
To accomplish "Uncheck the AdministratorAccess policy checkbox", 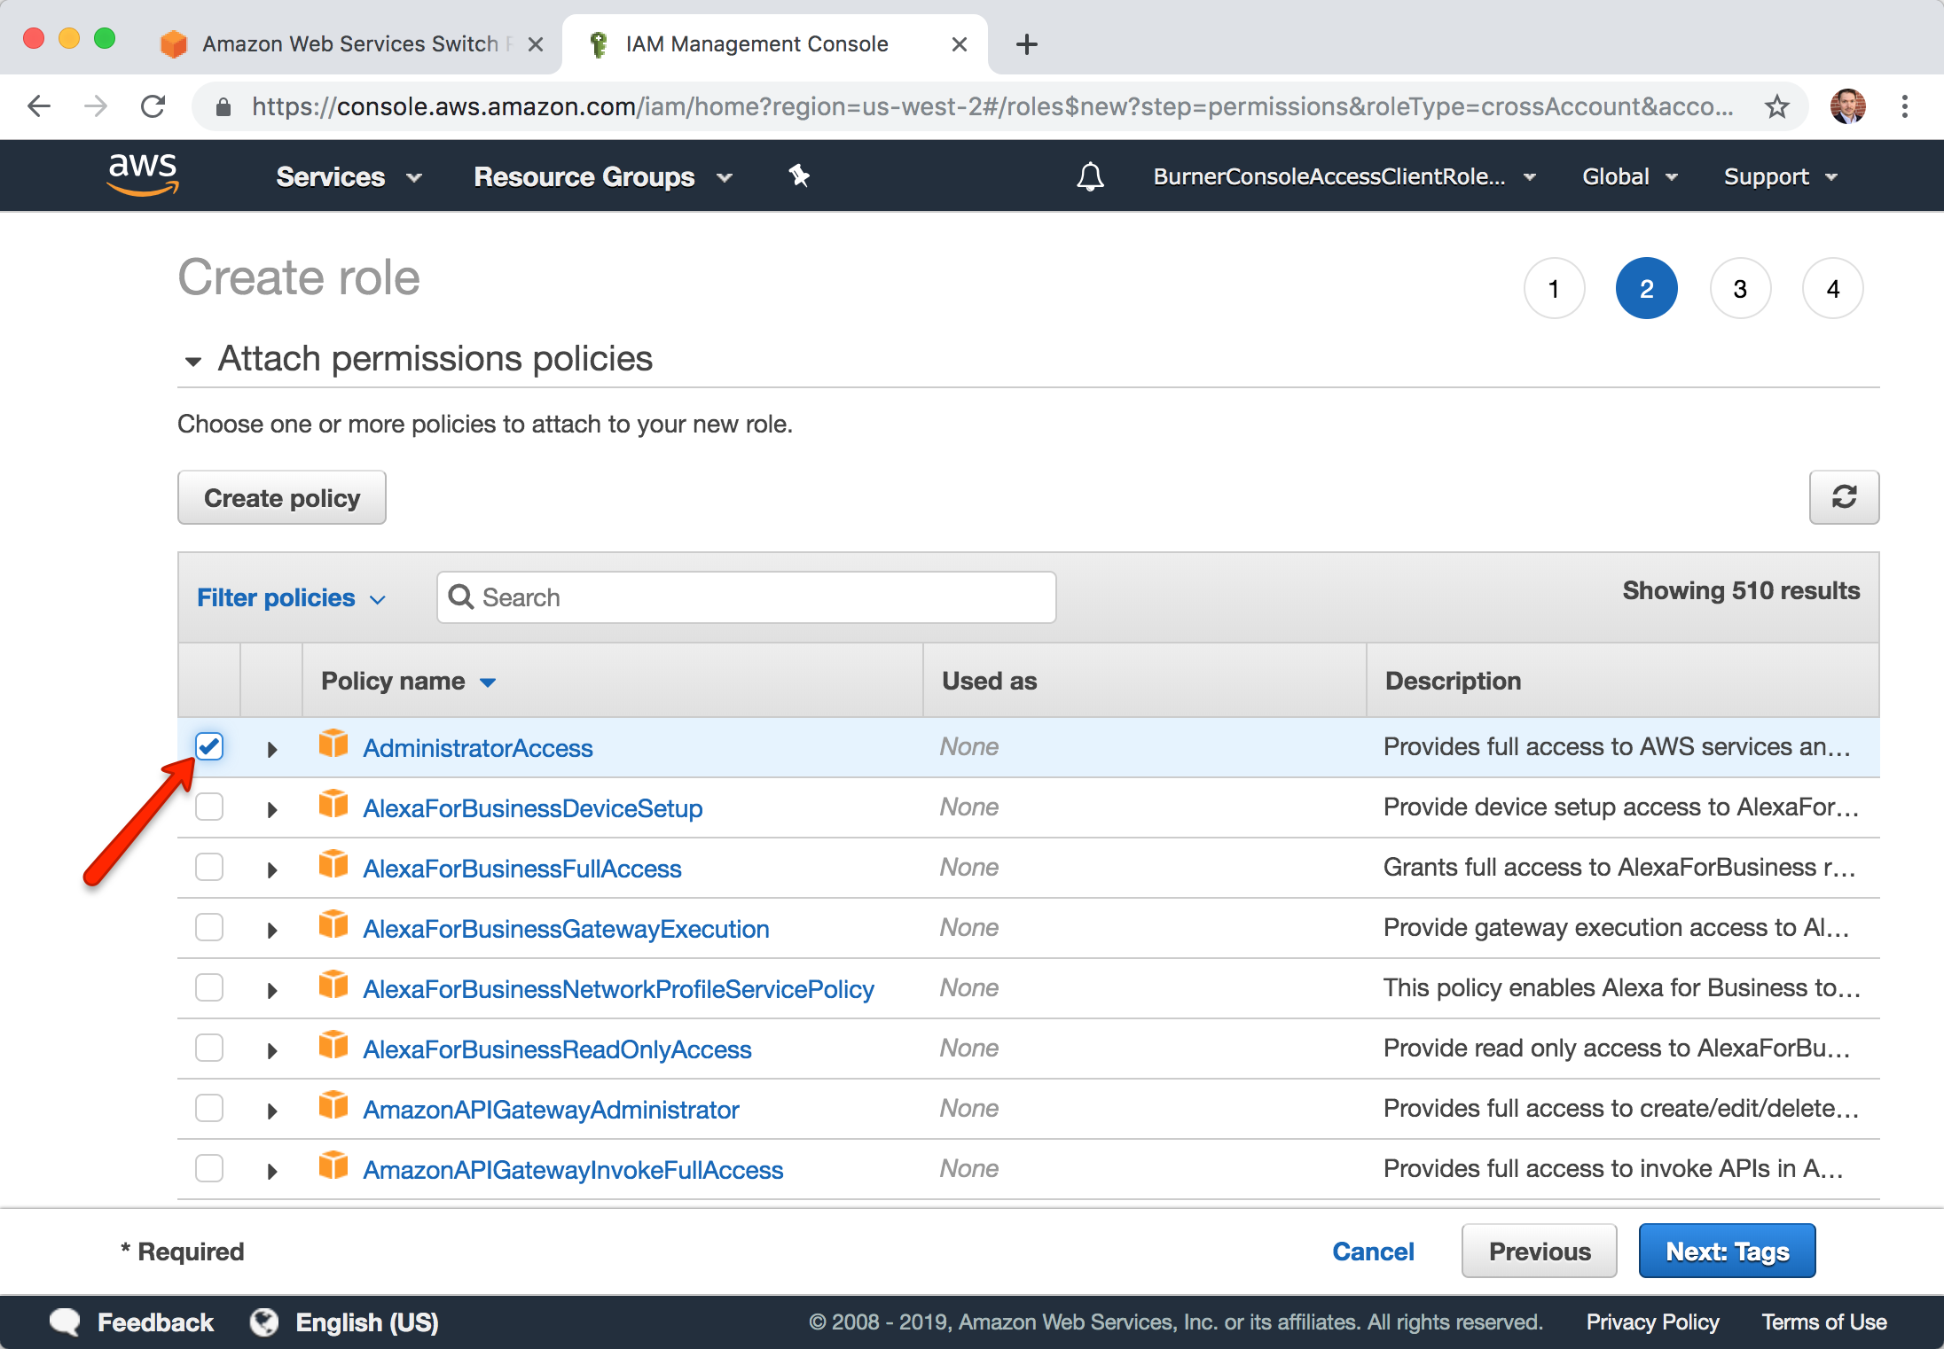I will (x=209, y=747).
